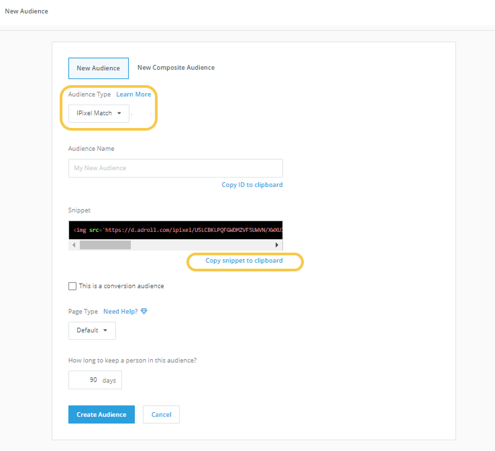Open the IPixel Match audience type dropdown
This screenshot has height=451, width=495.
99,113
